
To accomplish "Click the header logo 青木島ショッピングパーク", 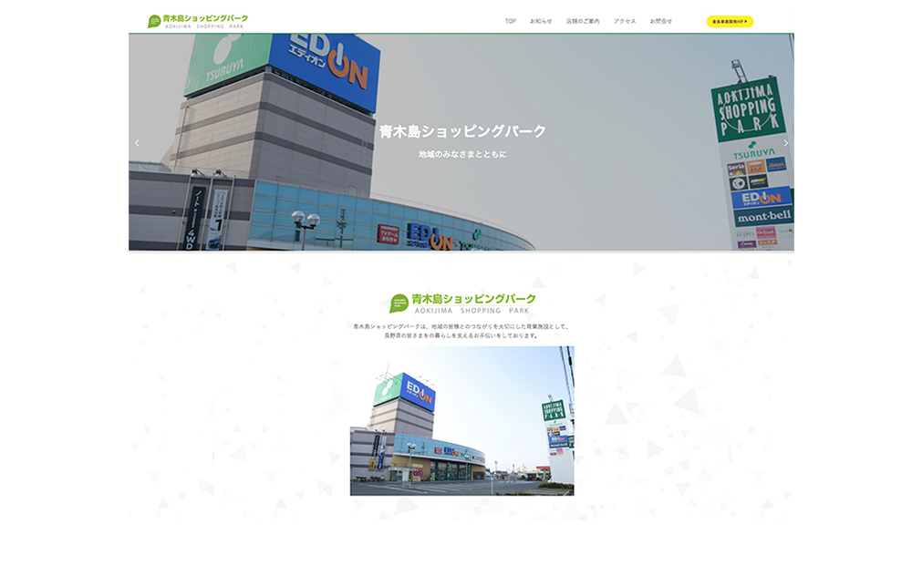I will (198, 22).
